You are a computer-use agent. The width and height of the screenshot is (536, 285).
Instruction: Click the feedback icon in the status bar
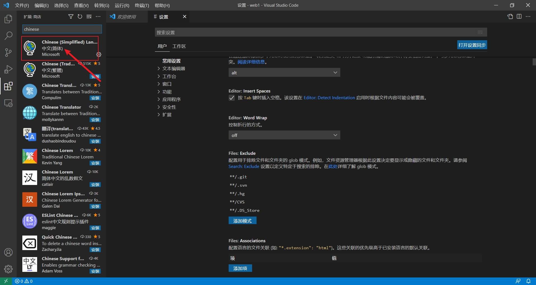coord(518,281)
